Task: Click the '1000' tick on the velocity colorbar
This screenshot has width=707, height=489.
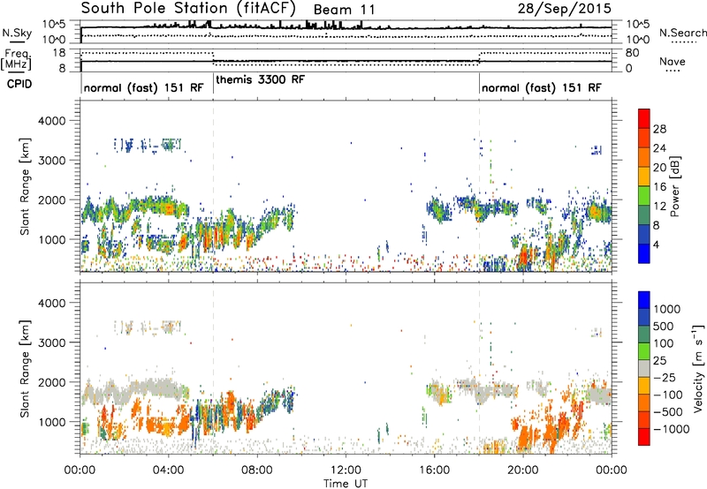Action: 667,309
